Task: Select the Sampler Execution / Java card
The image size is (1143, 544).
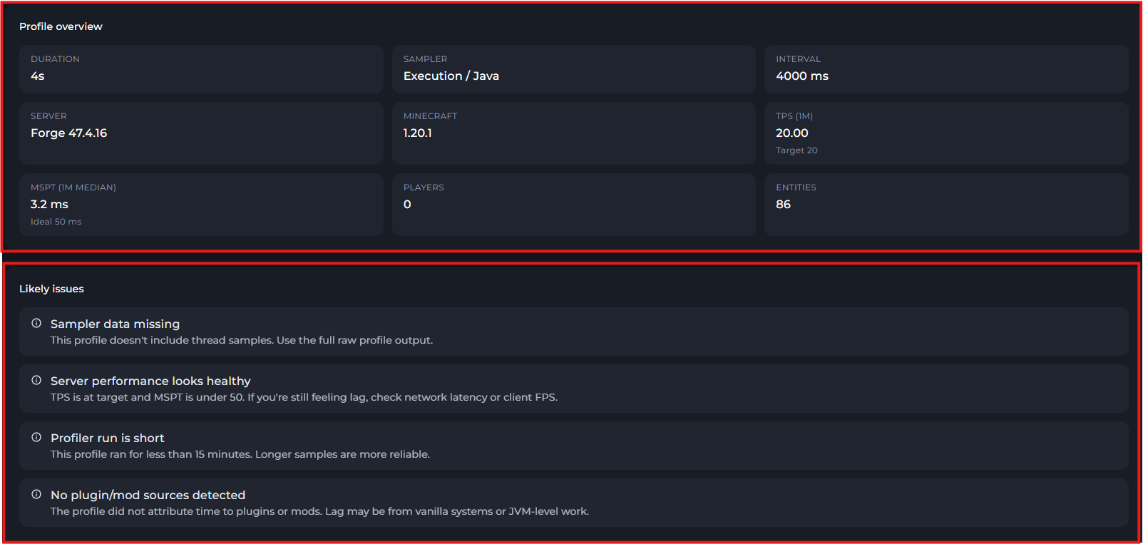Action: pos(573,69)
